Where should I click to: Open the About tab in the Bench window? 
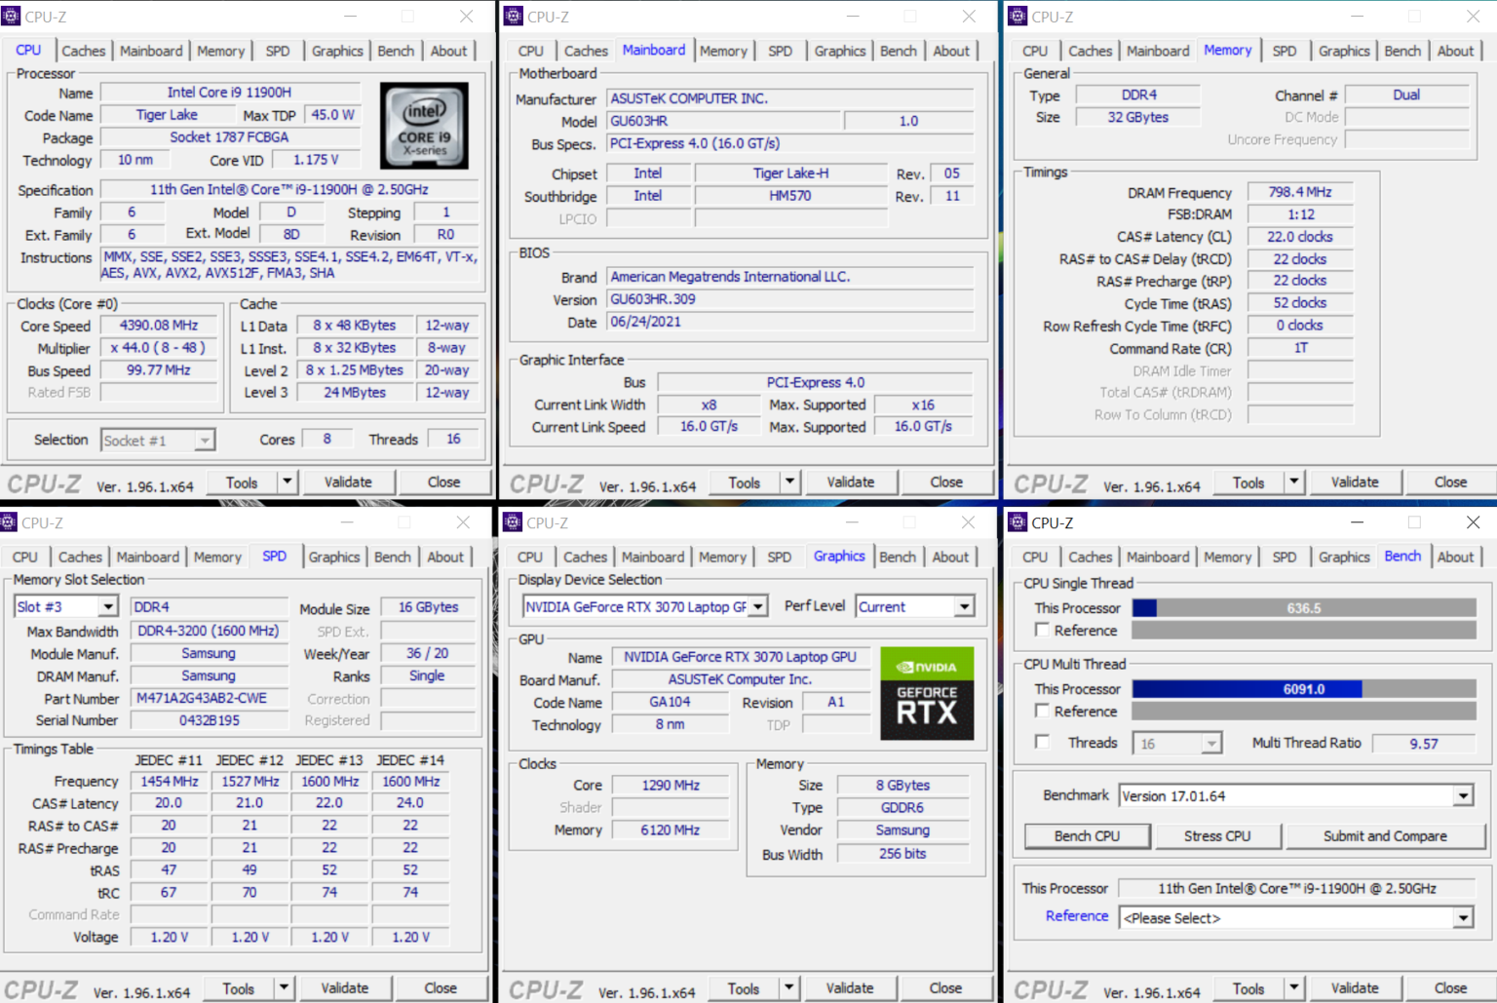click(1455, 557)
